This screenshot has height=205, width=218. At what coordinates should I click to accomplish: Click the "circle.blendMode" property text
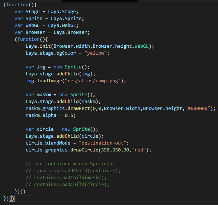(48, 143)
